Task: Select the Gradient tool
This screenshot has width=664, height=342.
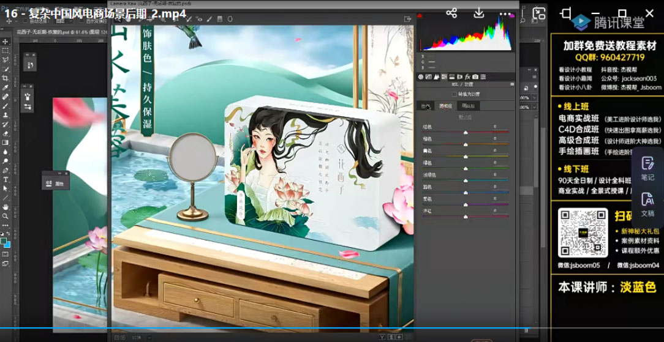Action: click(x=6, y=143)
